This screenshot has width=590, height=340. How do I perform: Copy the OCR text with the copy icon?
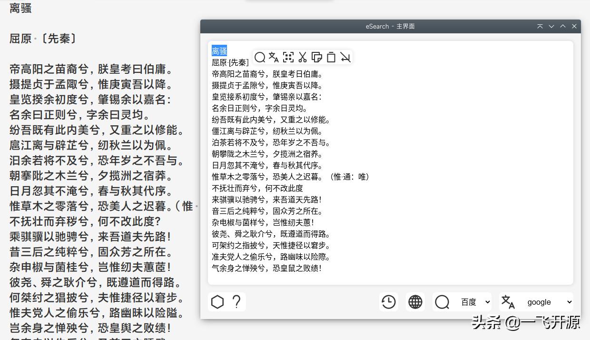click(317, 58)
